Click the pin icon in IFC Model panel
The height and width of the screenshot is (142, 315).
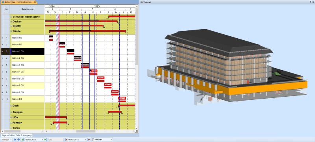pyautogui.click(x=311, y=2)
